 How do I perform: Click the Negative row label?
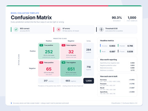click(x=32, y=68)
